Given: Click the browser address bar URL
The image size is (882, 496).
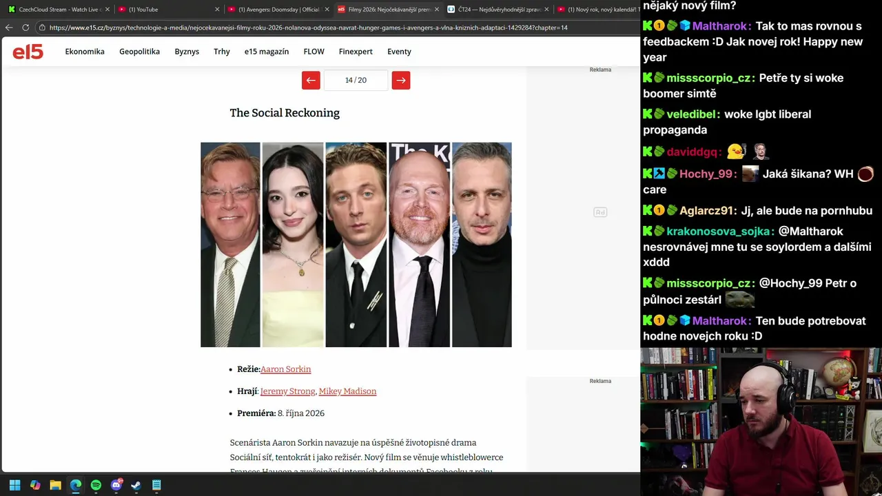Looking at the screenshot, I should point(308,28).
